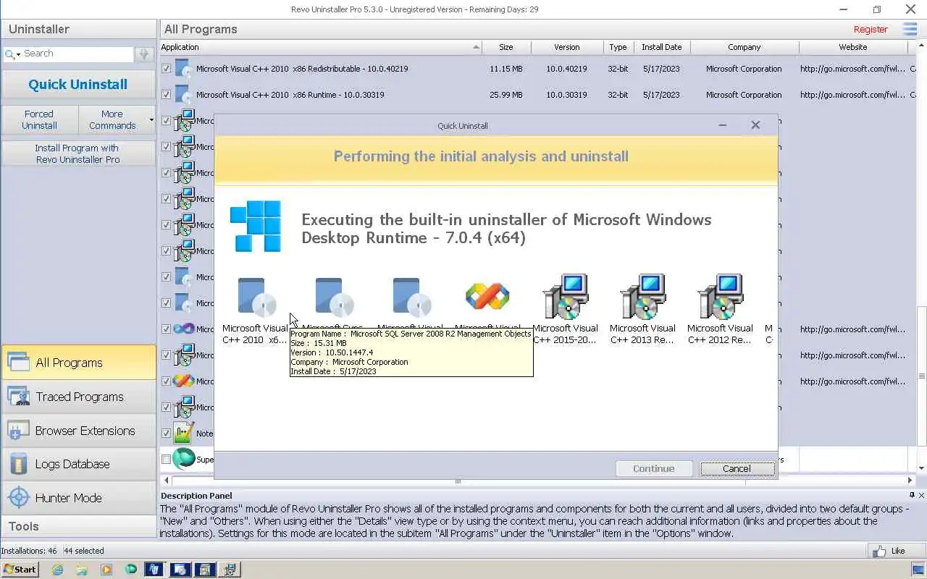The width and height of the screenshot is (927, 579).
Task: Click the Continue button in the dialog
Action: pos(653,468)
